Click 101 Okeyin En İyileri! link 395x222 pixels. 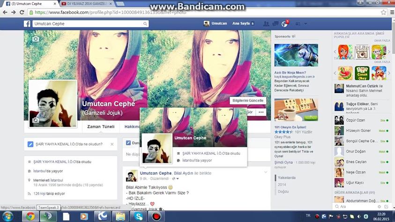tap(290, 127)
